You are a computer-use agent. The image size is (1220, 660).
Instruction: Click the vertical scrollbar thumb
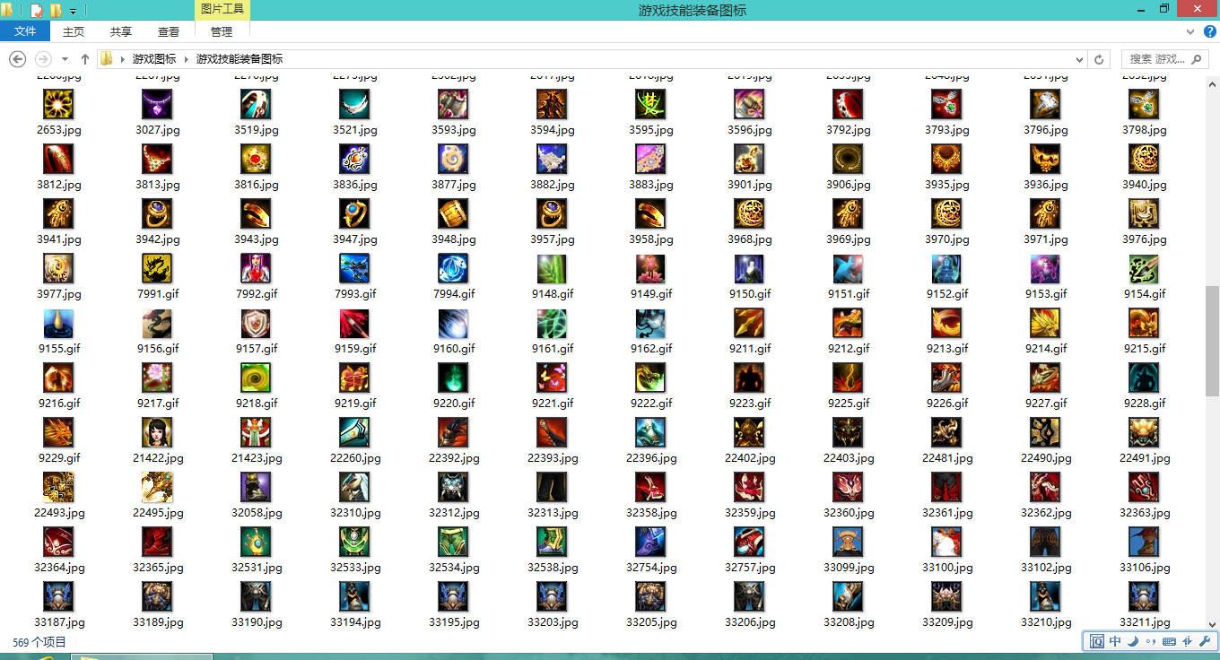click(x=1212, y=341)
